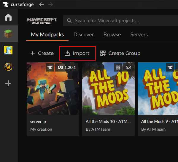Open the Discover tab

pyautogui.click(x=84, y=35)
